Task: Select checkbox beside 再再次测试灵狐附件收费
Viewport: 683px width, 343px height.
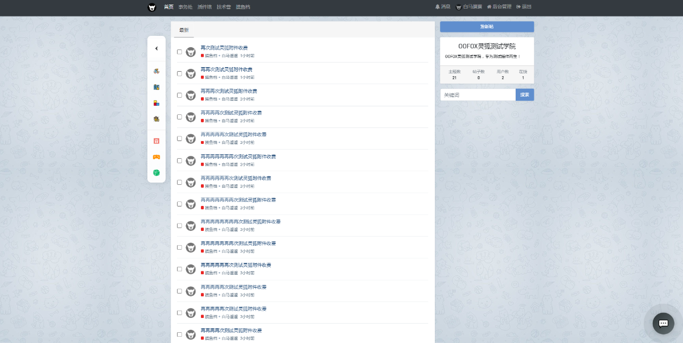Action: (180, 73)
